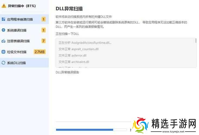Click the DLL异常错误报告 label
This screenshot has height=135, width=199.
(x=67, y=72)
